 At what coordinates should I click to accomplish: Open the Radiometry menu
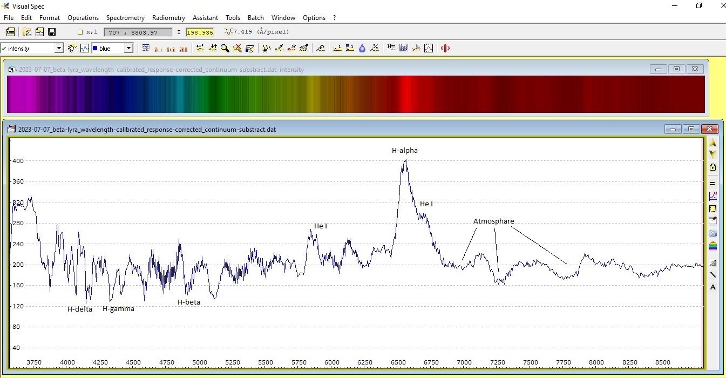(168, 18)
